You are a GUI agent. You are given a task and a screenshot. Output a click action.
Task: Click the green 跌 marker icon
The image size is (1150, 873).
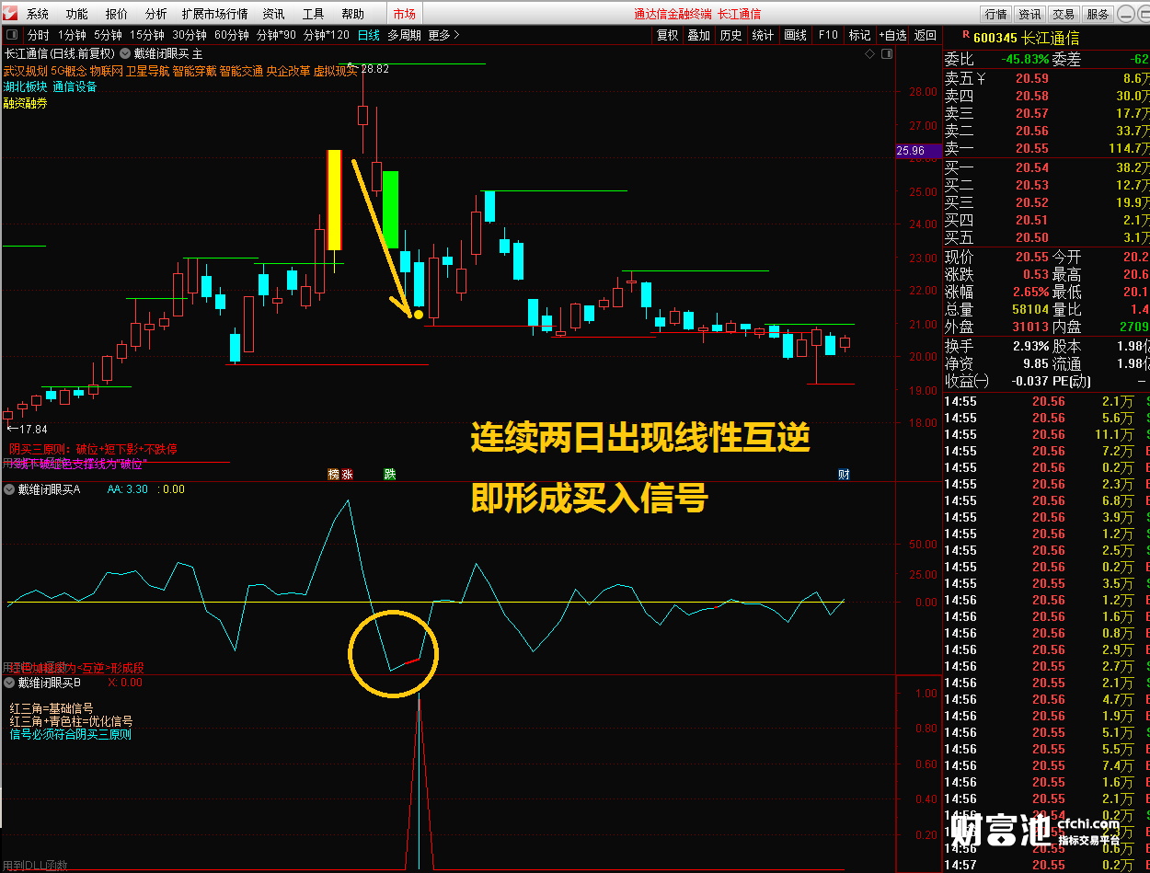click(x=390, y=475)
